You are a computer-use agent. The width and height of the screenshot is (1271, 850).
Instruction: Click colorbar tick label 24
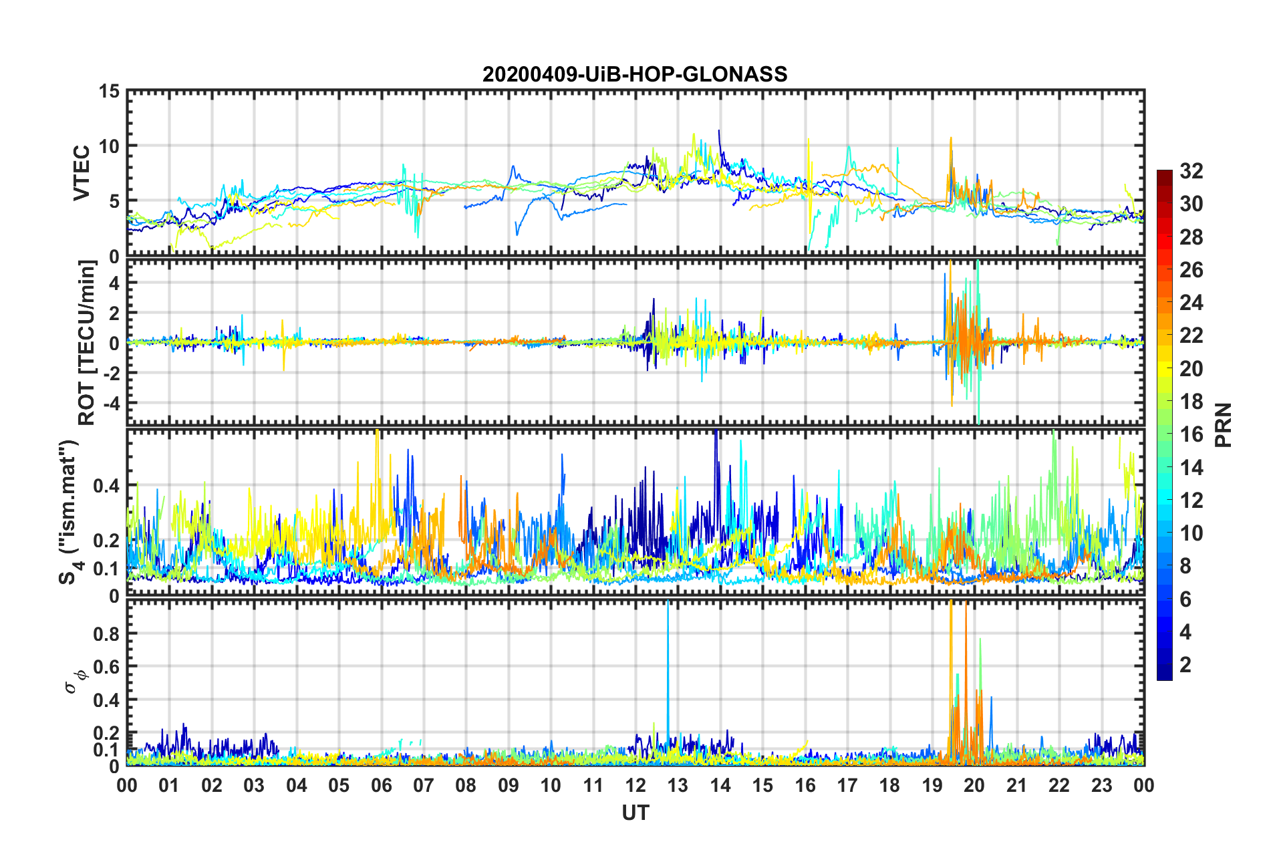[1191, 303]
